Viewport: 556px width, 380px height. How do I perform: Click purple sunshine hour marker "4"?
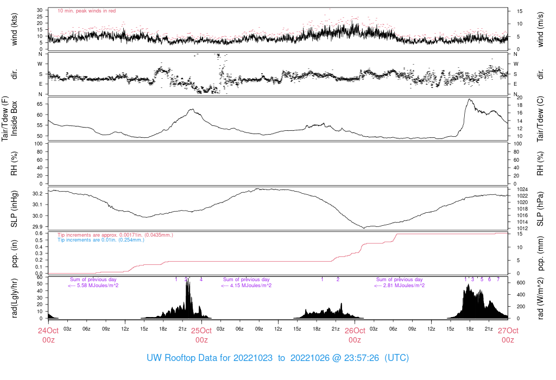[201, 280]
